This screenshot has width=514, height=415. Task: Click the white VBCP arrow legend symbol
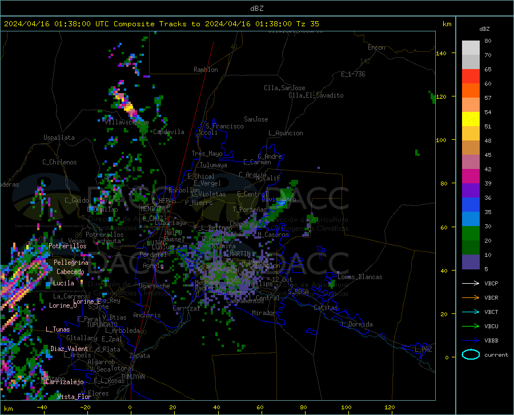(x=471, y=283)
